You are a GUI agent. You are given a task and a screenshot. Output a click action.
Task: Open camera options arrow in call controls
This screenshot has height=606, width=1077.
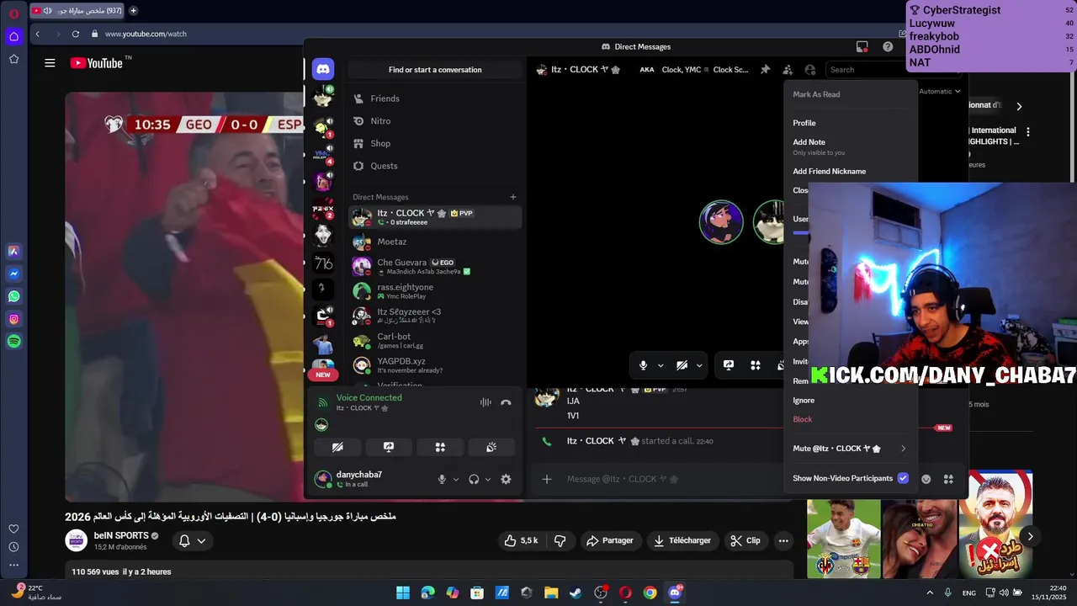tap(699, 365)
